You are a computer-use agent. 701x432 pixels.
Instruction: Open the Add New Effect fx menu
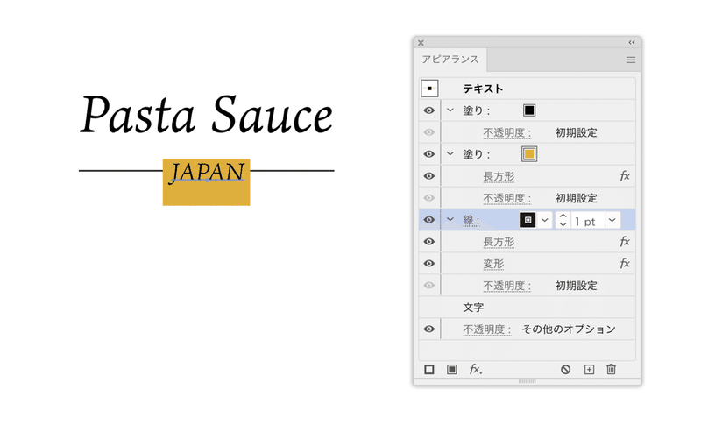[475, 370]
